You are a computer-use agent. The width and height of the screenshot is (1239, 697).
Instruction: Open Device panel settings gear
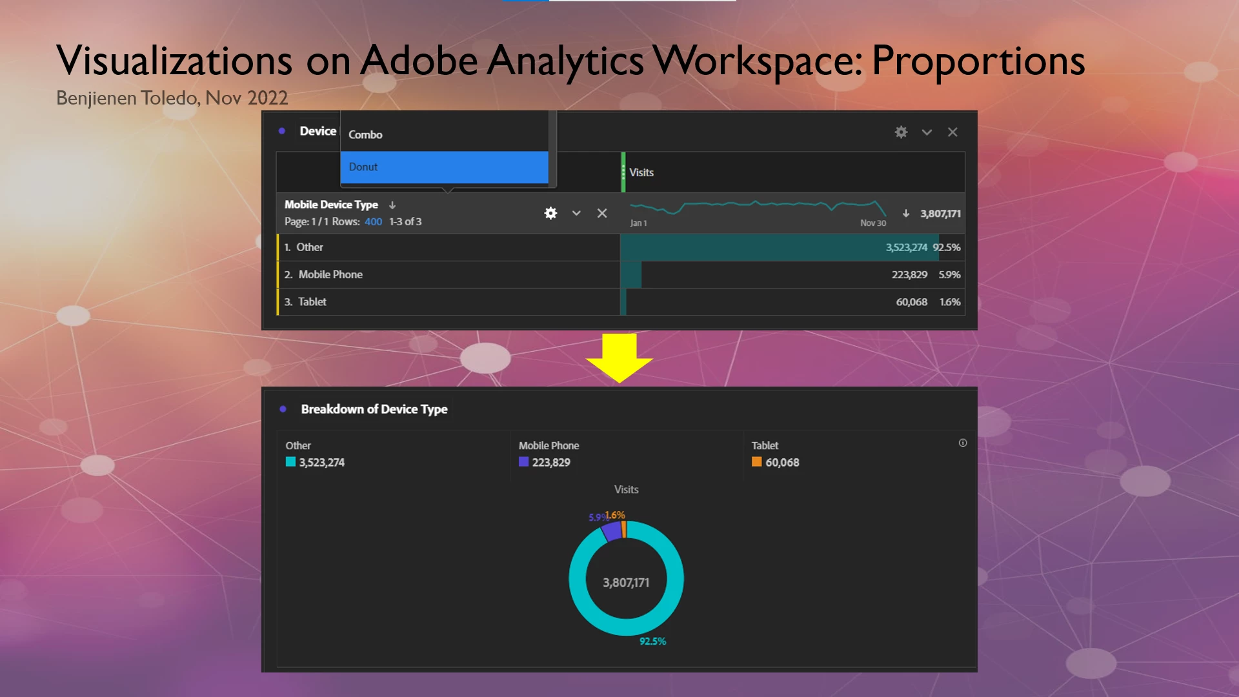tap(901, 132)
